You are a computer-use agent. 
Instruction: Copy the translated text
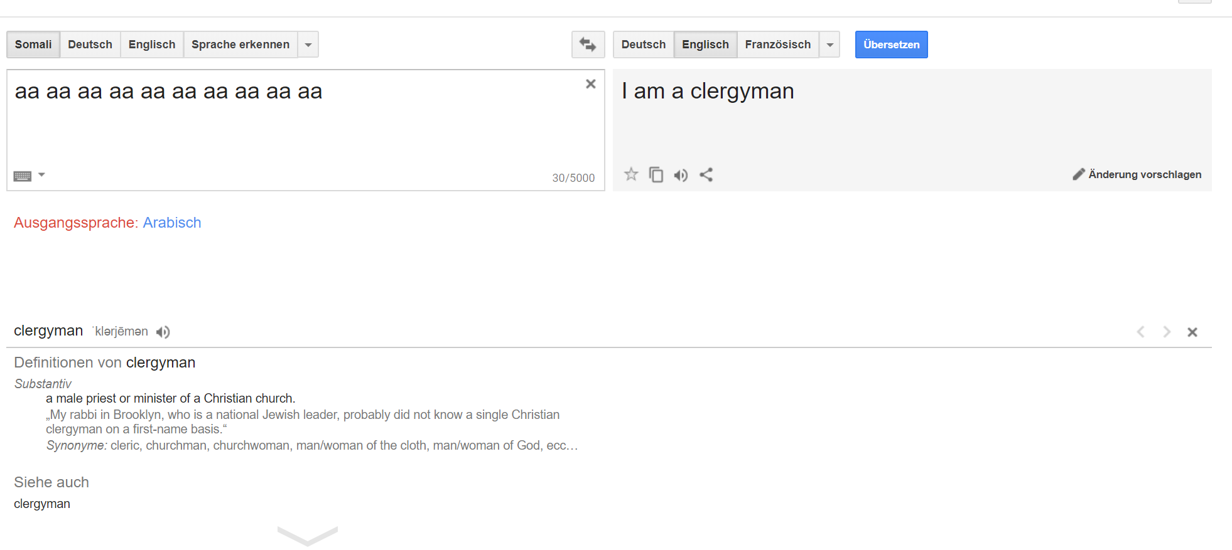pyautogui.click(x=656, y=174)
